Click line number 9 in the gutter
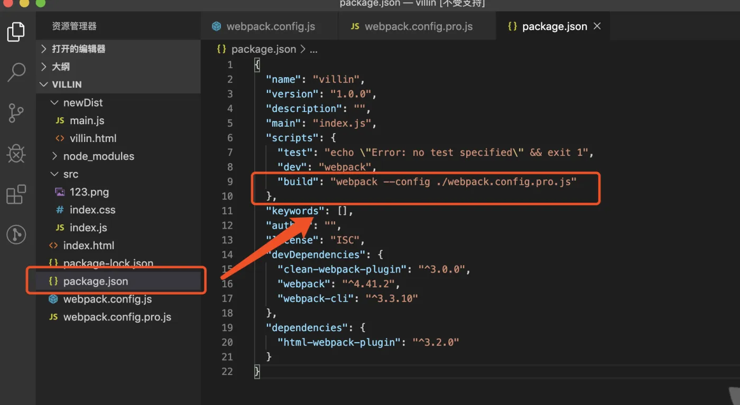The image size is (740, 405). pos(229,182)
